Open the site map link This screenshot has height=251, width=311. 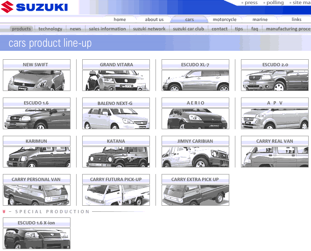click(302, 3)
